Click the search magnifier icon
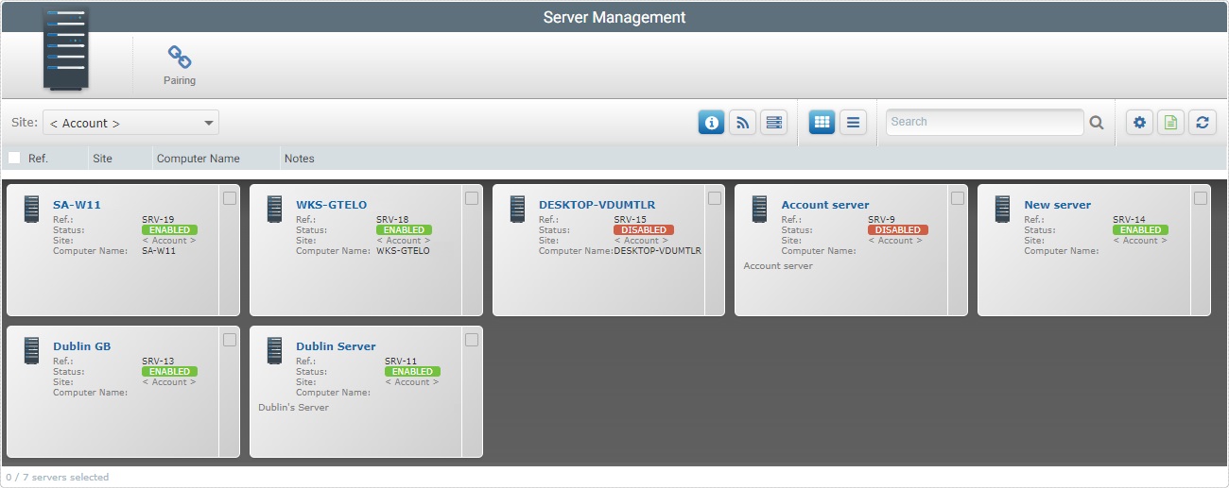The height and width of the screenshot is (488, 1229). (x=1097, y=122)
